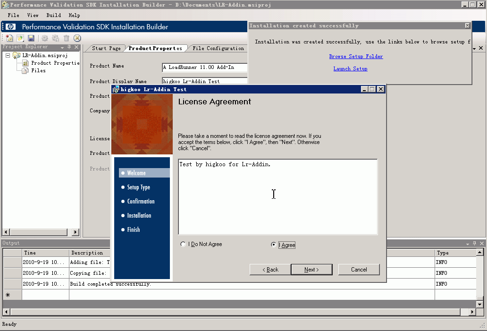This screenshot has width=487, height=331.
Task: Switch to the File Configuration tab
Action: point(218,49)
